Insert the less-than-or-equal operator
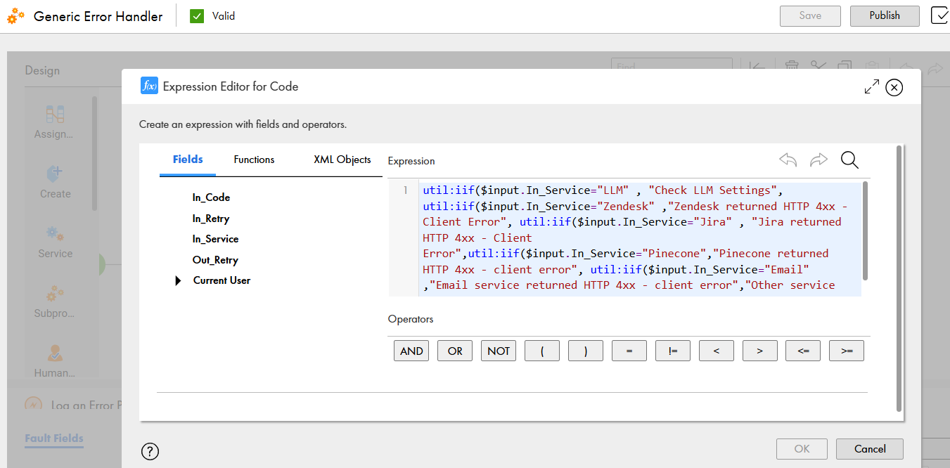The height and width of the screenshot is (468, 950). [803, 351]
